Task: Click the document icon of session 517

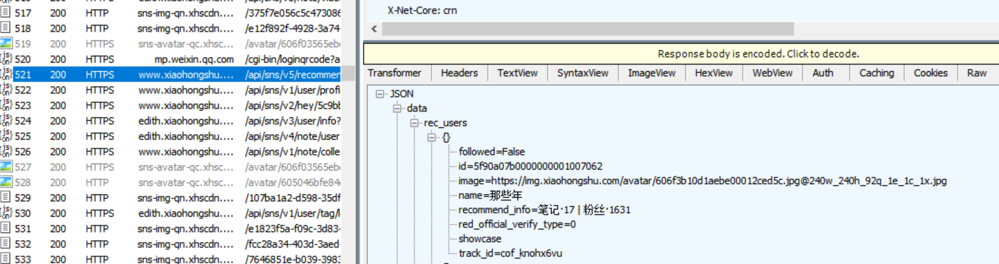Action: 5,12
